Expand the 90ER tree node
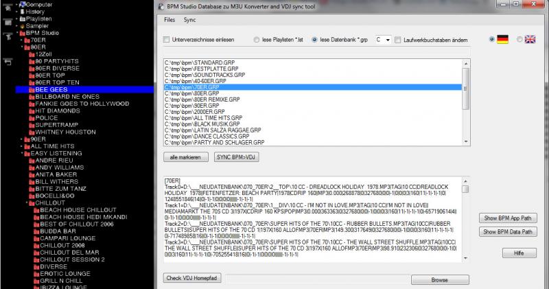This screenshot has width=549, height=289. pos(22,139)
